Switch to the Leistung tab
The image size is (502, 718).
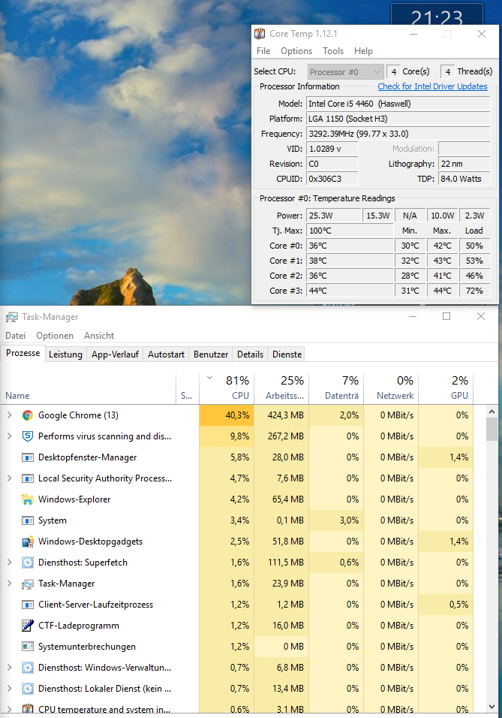65,354
